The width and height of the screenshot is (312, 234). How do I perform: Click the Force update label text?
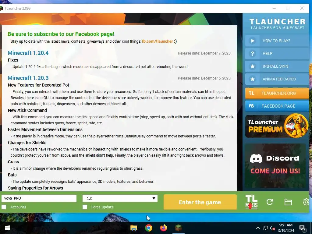102,207
